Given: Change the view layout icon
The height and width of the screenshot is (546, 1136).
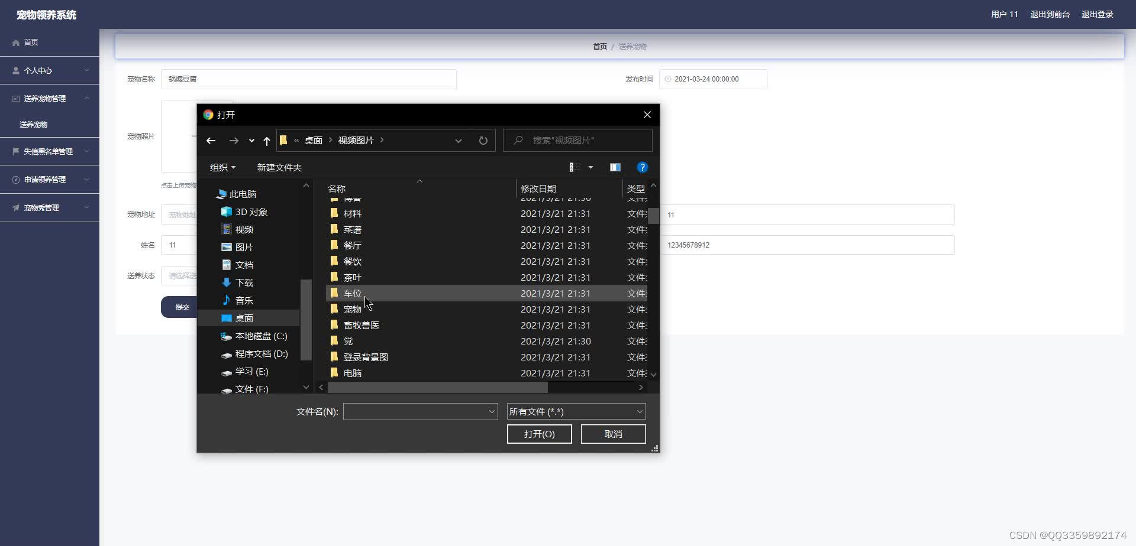Looking at the screenshot, I should click(x=575, y=167).
